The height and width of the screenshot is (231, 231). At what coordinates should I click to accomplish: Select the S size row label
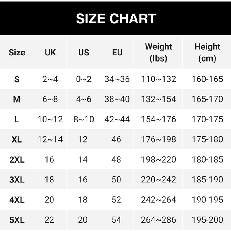(x=17, y=79)
